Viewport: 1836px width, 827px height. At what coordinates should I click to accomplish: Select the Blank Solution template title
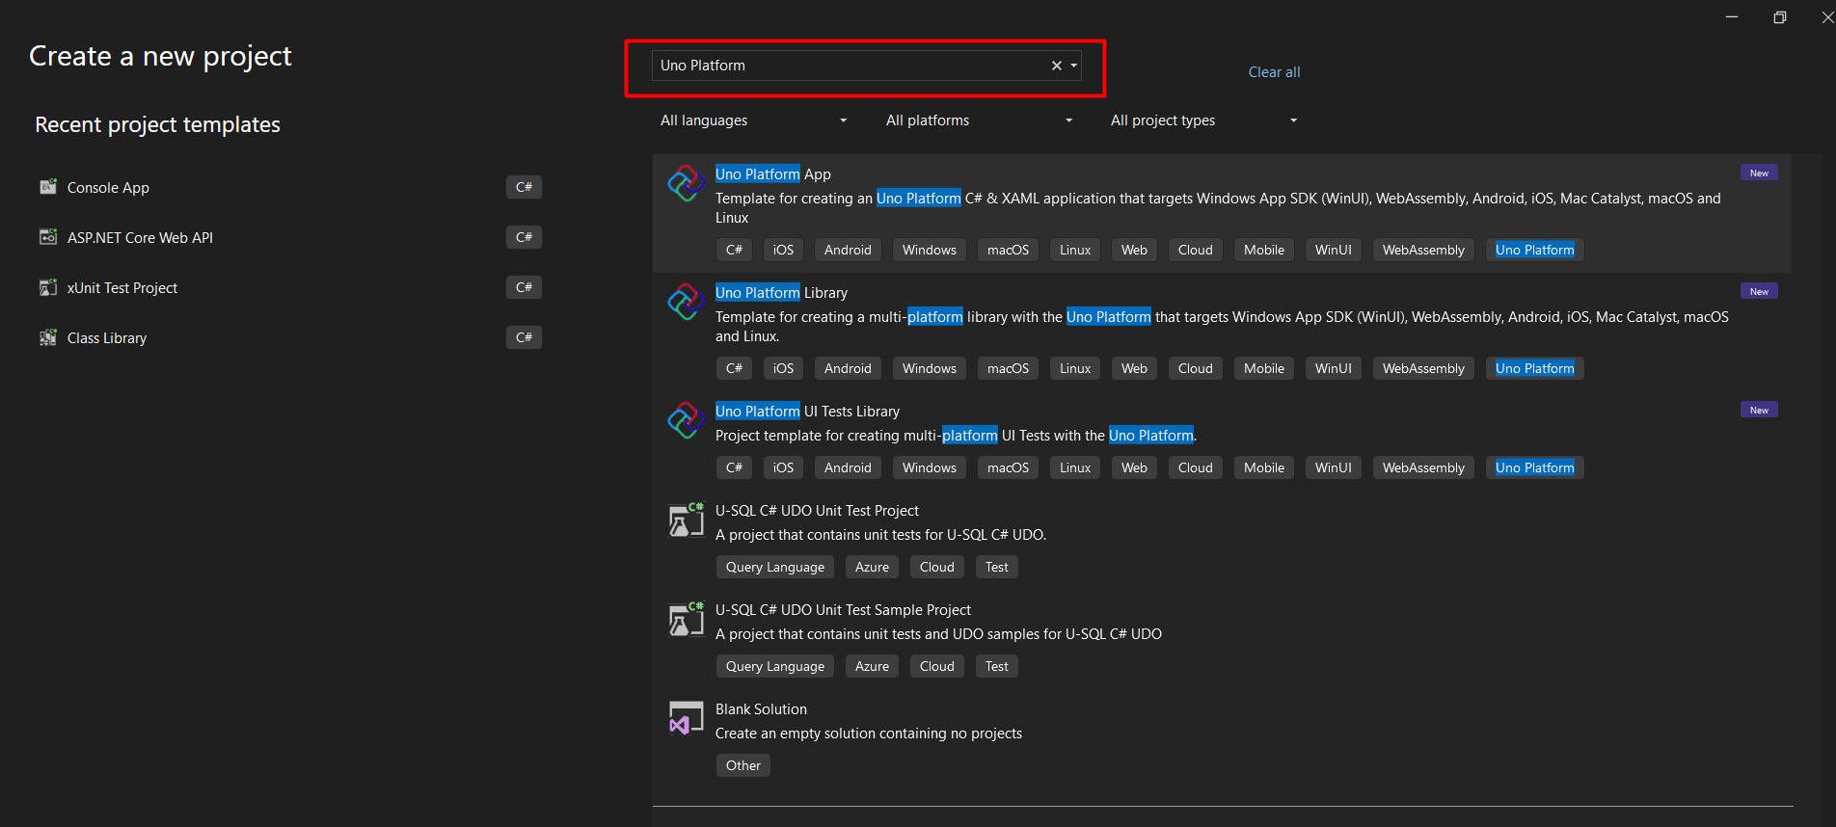point(761,709)
